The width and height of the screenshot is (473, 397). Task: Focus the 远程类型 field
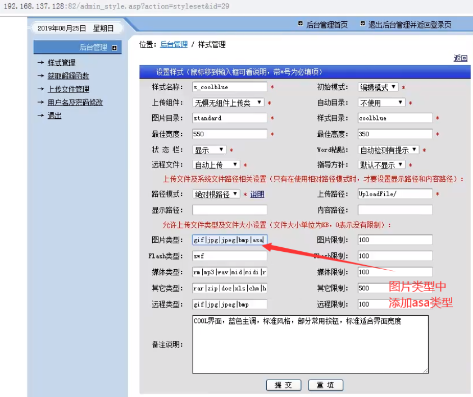[230, 304]
